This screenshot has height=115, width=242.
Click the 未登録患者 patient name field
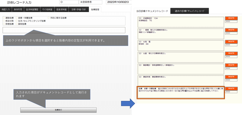(90, 2)
